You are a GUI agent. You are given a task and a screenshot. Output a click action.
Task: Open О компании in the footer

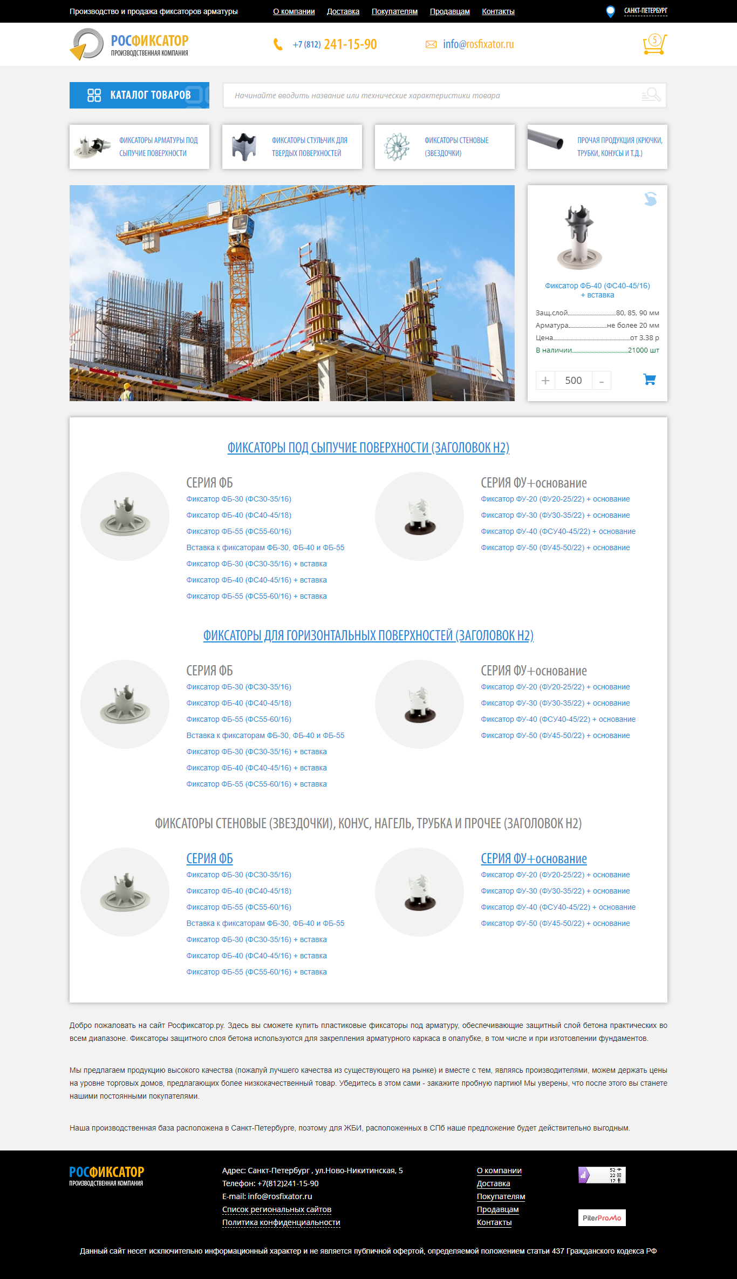point(499,1170)
